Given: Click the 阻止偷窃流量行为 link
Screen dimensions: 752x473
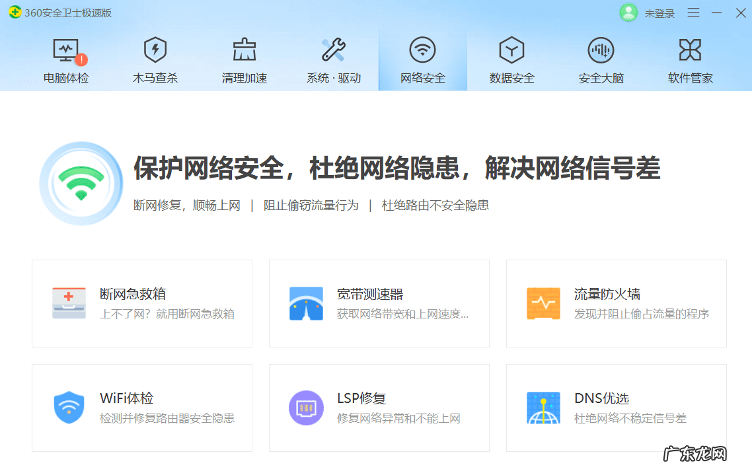Looking at the screenshot, I should pos(311,205).
